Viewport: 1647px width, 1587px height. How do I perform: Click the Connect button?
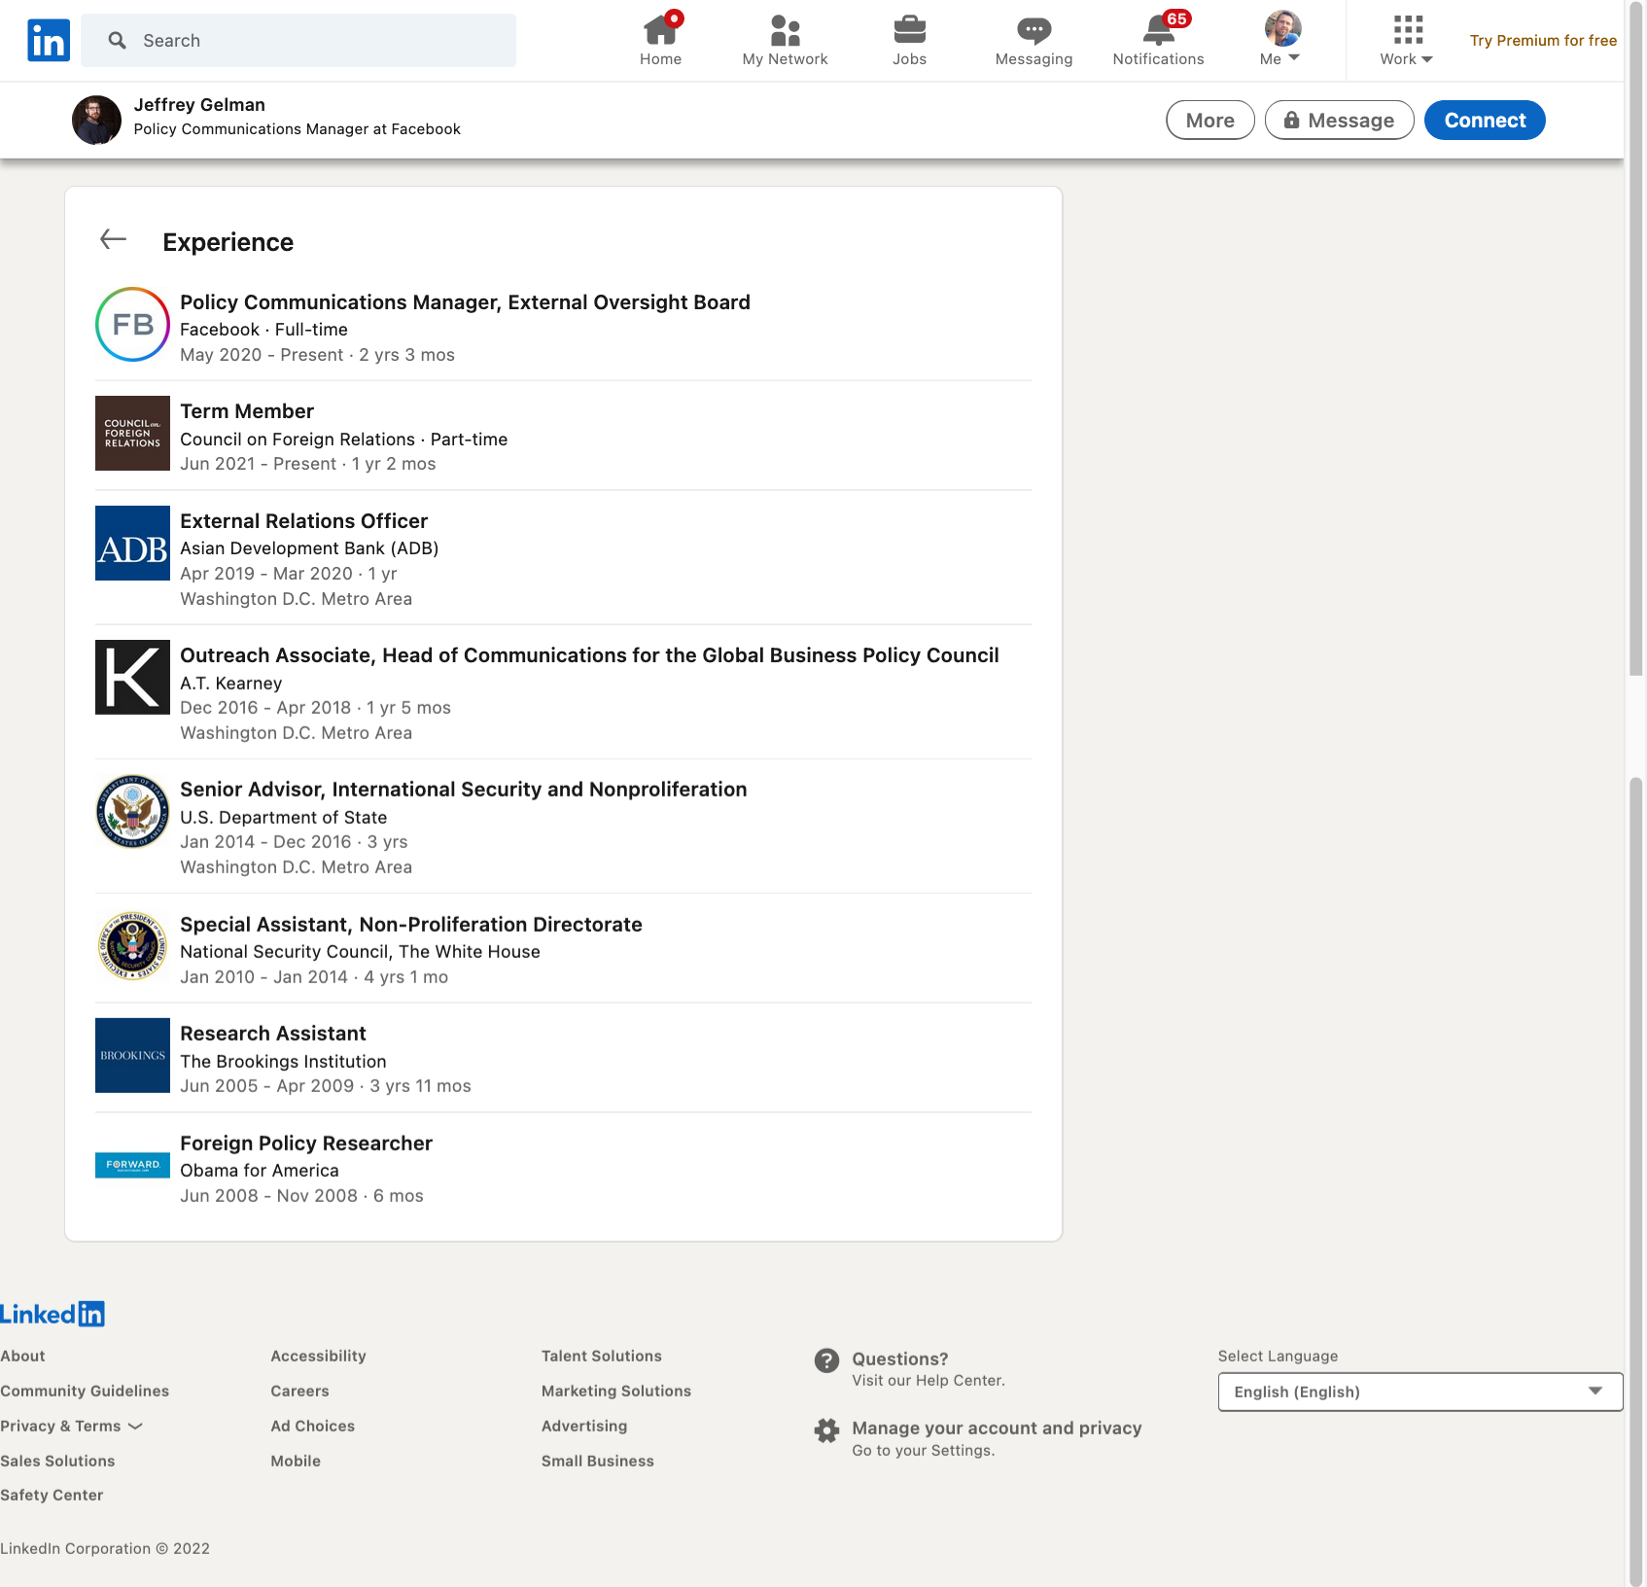point(1485,120)
